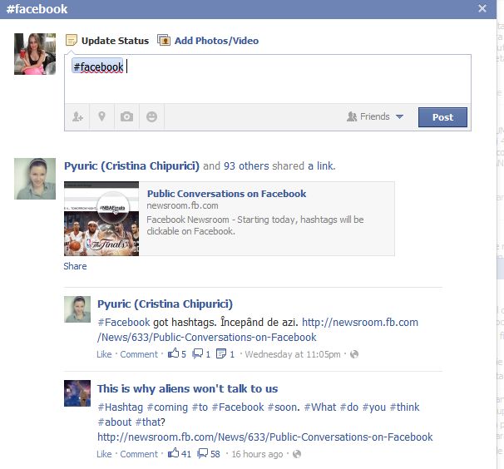The height and width of the screenshot is (469, 504).
Task: Comment on the aliens page post
Action: [139, 454]
